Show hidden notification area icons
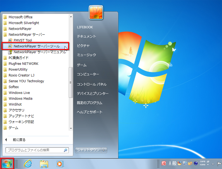Image resolution: width=222 pixels, height=169 pixels. tap(213, 164)
